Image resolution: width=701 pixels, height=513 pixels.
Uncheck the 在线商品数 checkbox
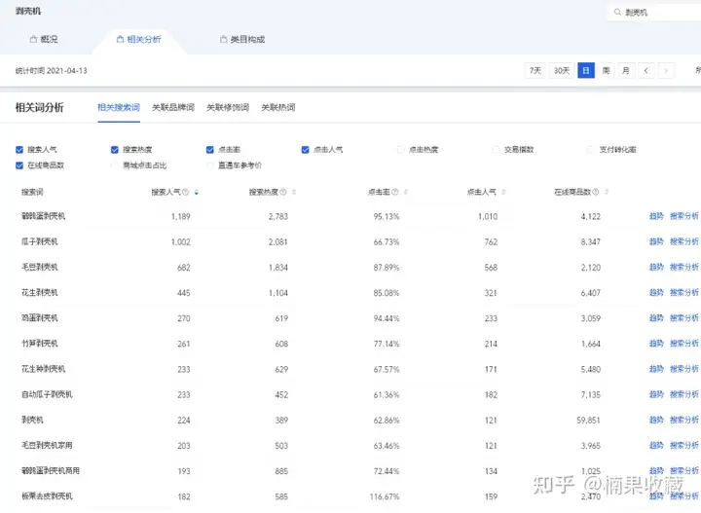pyautogui.click(x=19, y=165)
